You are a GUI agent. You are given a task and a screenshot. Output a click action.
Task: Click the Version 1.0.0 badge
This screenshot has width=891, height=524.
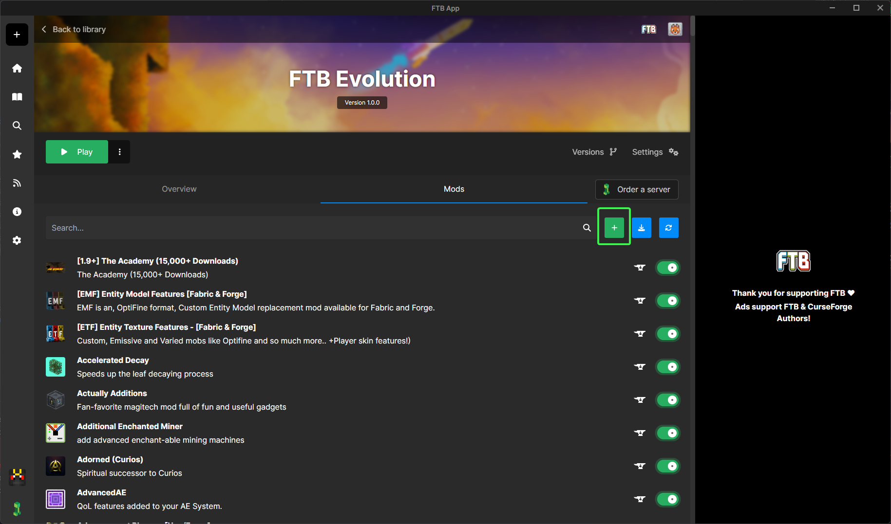point(362,103)
